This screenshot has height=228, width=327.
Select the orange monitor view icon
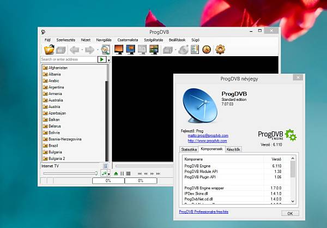pyautogui.click(x=119, y=50)
